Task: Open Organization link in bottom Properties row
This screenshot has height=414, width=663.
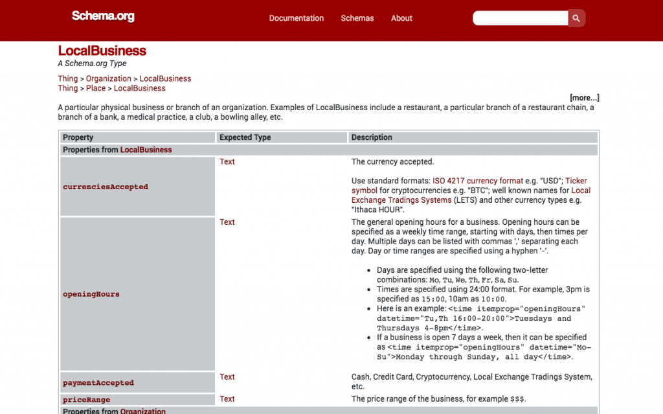Action: tap(143, 411)
